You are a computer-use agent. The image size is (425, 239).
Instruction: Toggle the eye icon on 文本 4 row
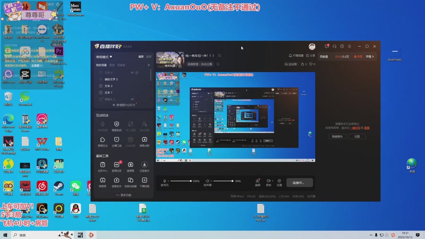[x=132, y=73]
